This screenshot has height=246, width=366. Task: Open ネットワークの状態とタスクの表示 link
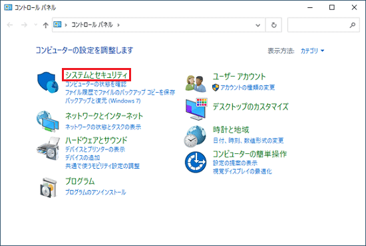pos(103,127)
